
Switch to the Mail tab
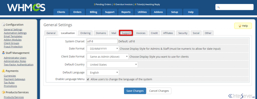point(114,33)
